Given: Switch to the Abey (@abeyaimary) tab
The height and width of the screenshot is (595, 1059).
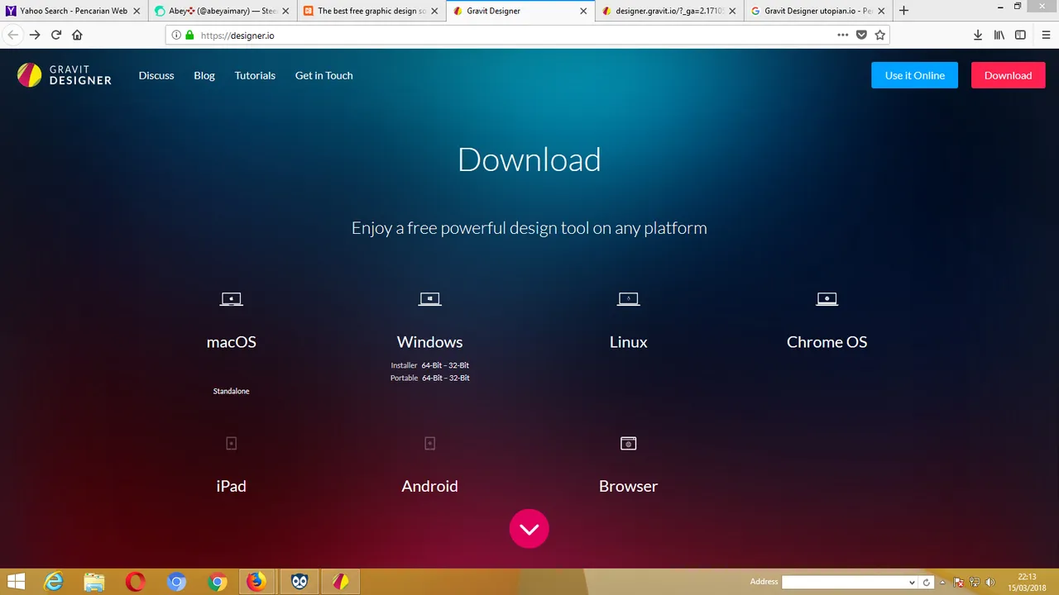Looking at the screenshot, I should pos(223,11).
